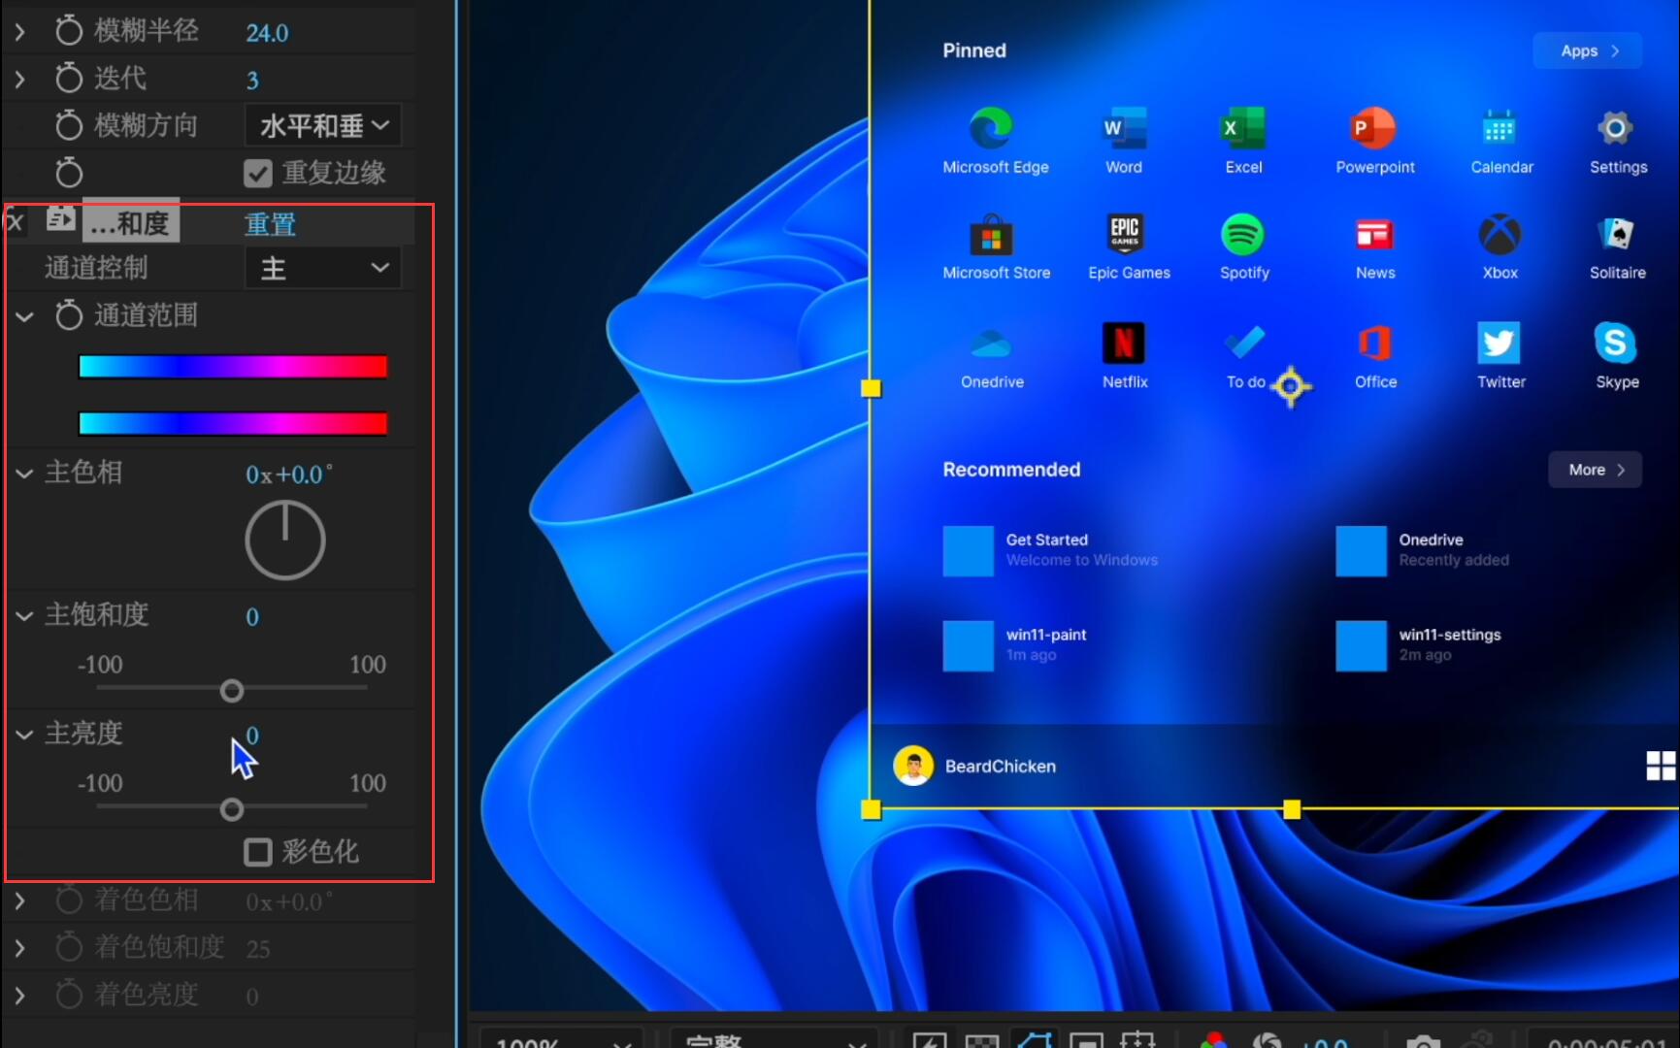Expand the 模糊半径 property
This screenshot has width=1680, height=1048.
[19, 32]
